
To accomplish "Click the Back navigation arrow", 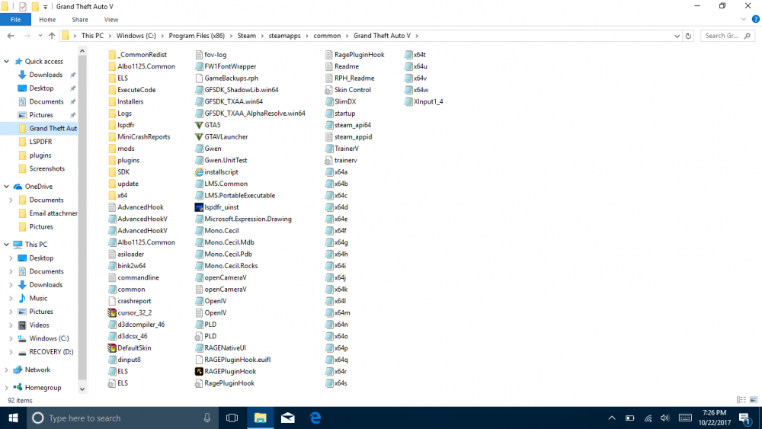I will click(x=11, y=36).
